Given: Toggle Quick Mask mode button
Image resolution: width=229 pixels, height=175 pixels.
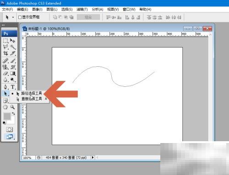Looking at the screenshot, I should coord(10,130).
